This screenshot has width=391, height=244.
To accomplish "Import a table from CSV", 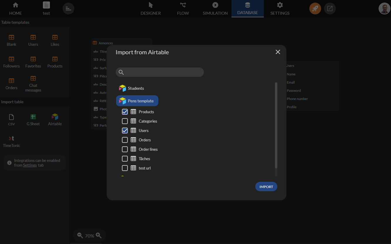I will pyautogui.click(x=11, y=120).
